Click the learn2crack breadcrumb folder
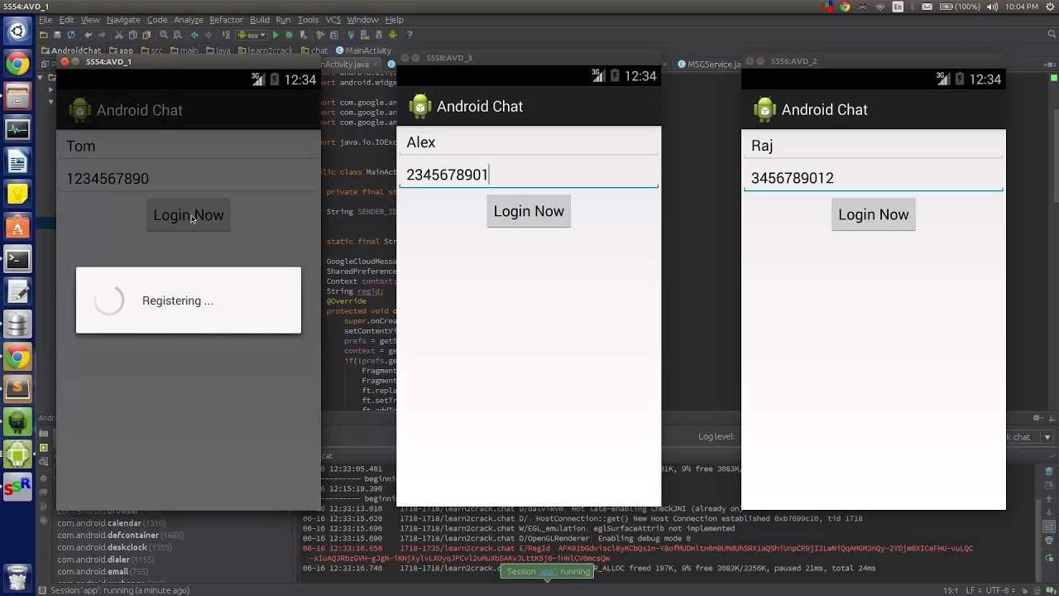This screenshot has height=596, width=1059. pyautogui.click(x=266, y=50)
